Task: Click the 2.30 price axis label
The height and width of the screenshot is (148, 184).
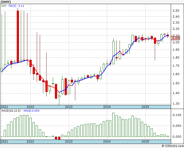Action: point(176,22)
